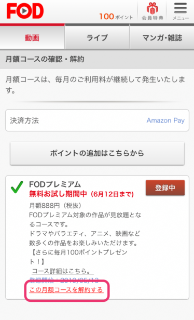Viewport: 194px width, 320px height.
Task: Click the 登録開始 date text
Action: (x=64, y=281)
